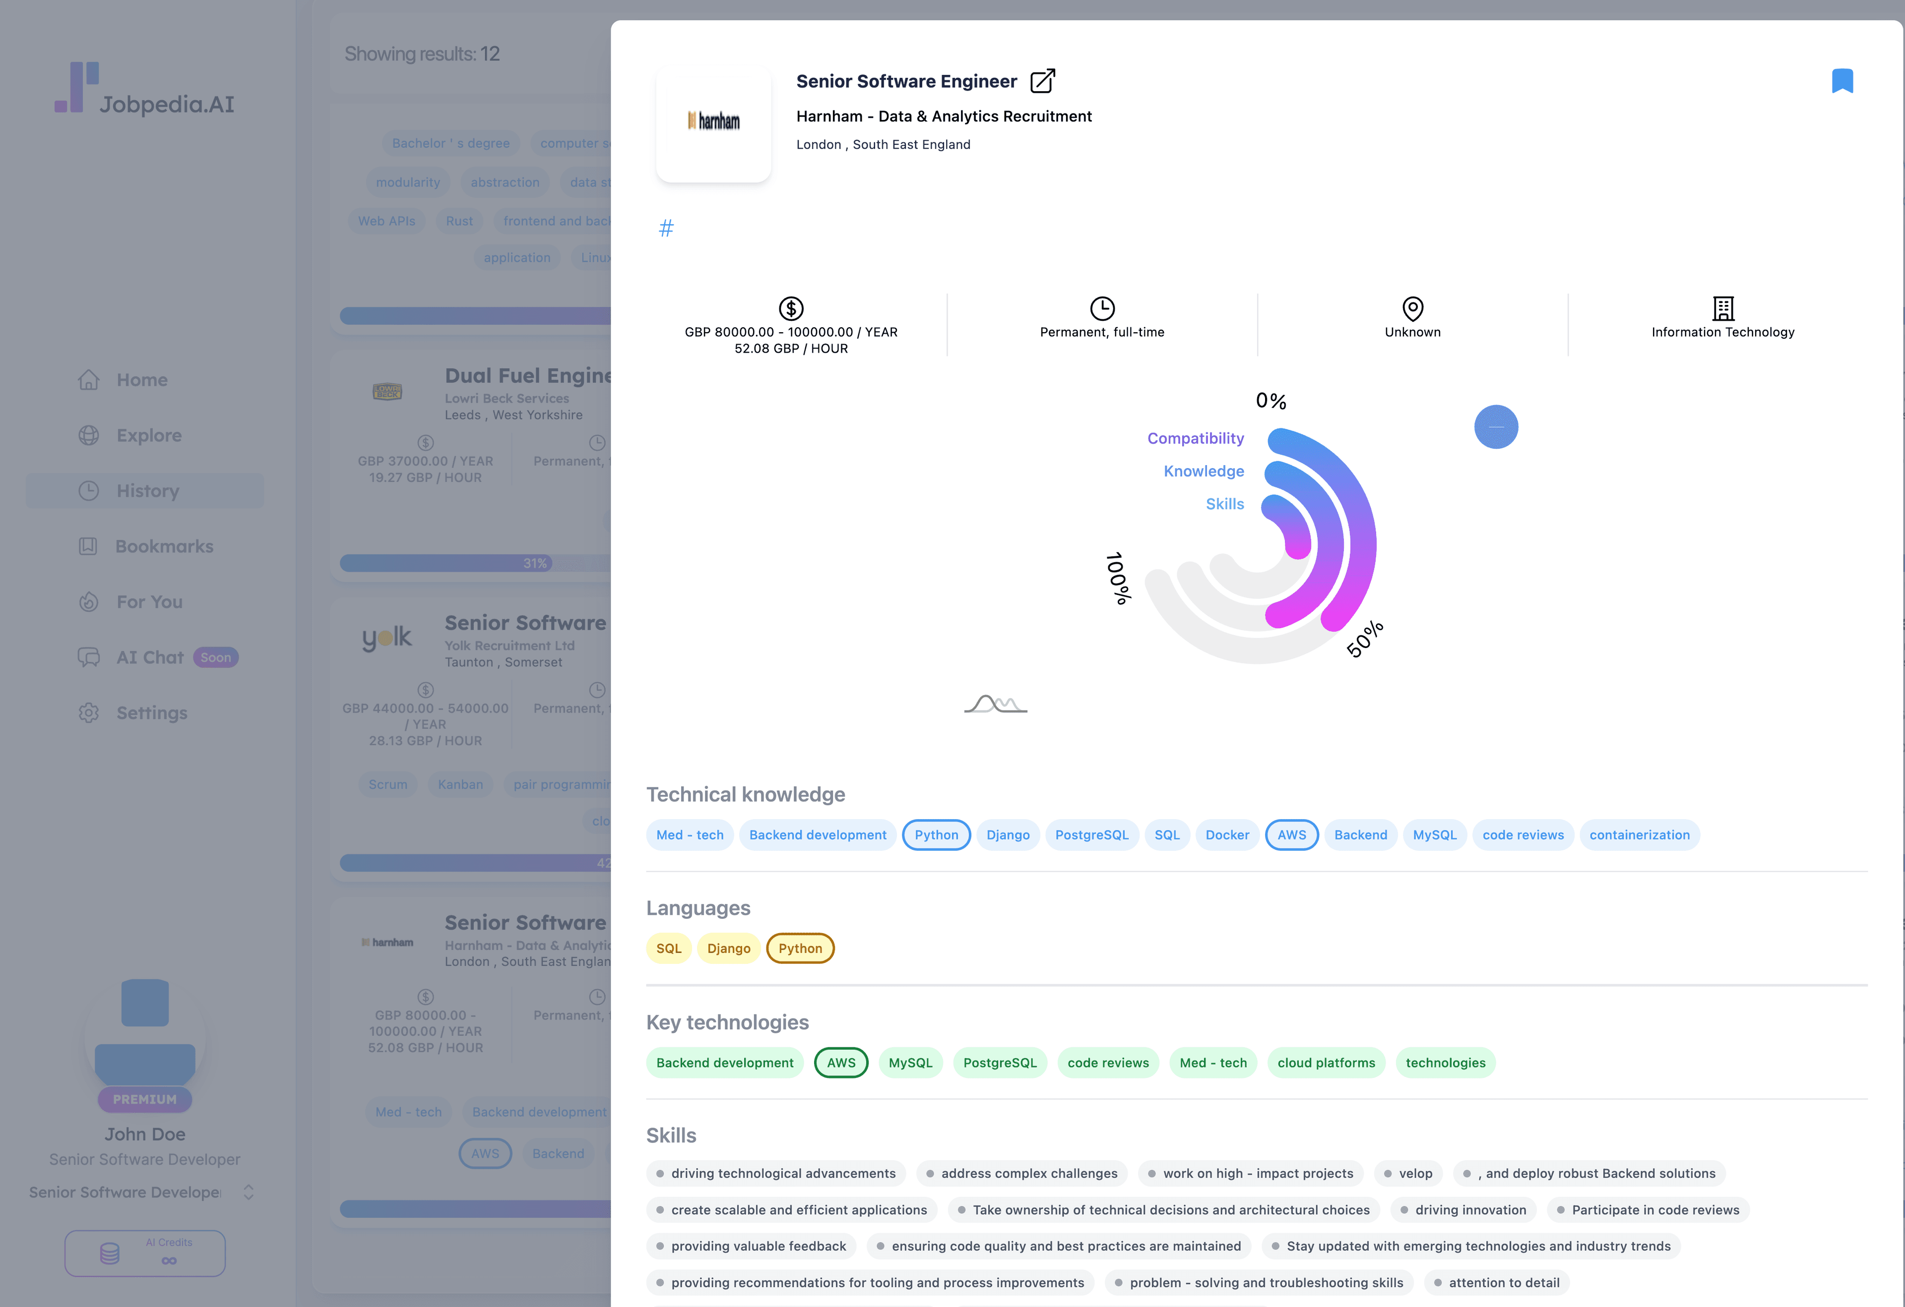The width and height of the screenshot is (1905, 1307).
Task: Click the blue round minus button near chart
Action: (1496, 427)
